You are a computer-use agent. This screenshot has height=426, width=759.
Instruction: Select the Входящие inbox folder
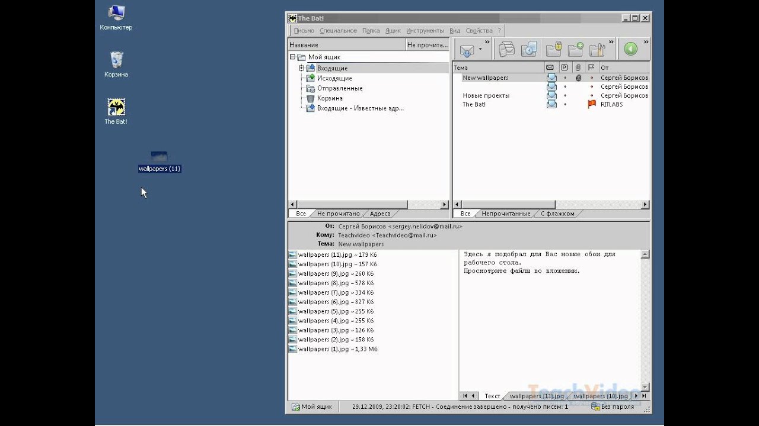(x=332, y=68)
